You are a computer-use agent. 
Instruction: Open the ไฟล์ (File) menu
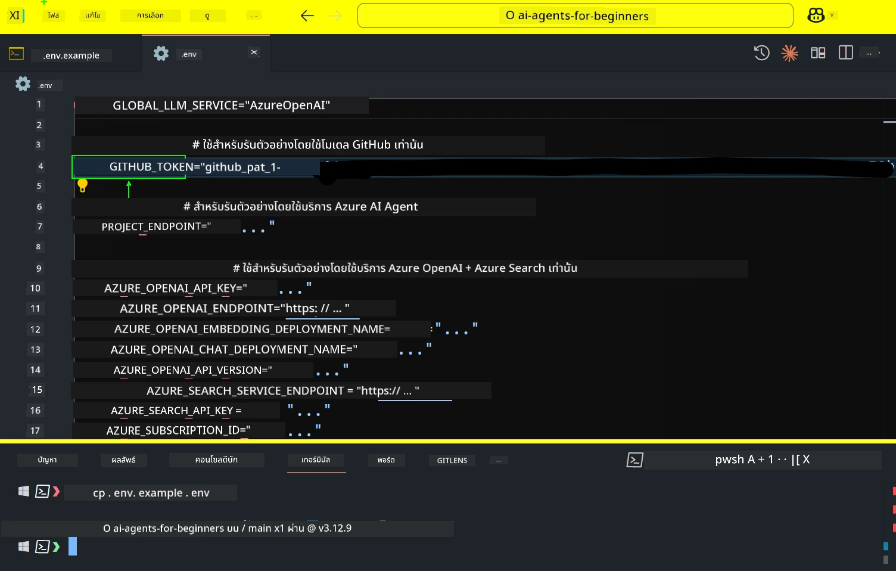54,15
